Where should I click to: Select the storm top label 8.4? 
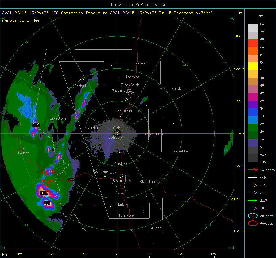click(x=47, y=203)
